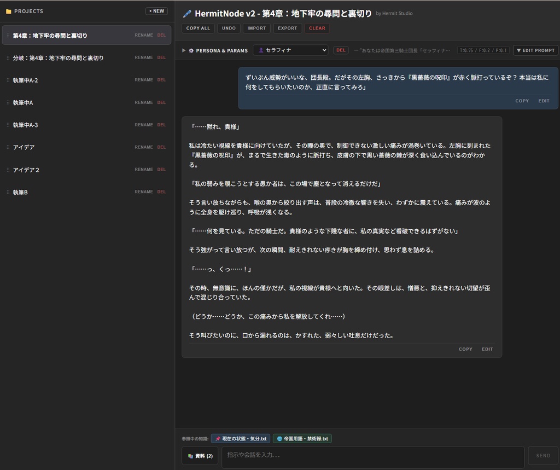Click the by Hermit Studio credit
The image size is (560, 470).
pyautogui.click(x=394, y=14)
